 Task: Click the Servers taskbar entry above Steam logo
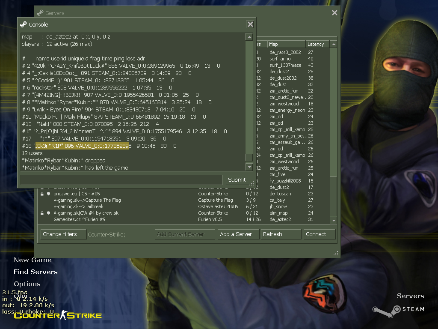410,296
